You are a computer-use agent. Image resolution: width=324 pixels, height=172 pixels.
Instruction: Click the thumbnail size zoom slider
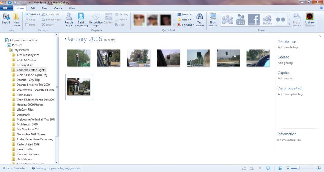coord(298,168)
